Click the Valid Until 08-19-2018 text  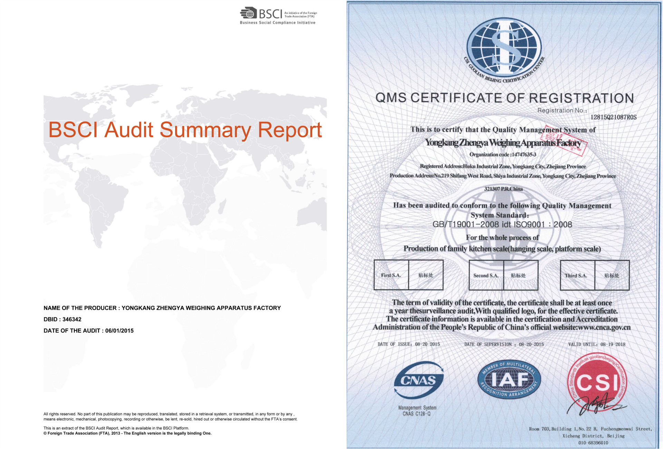[x=596, y=344]
